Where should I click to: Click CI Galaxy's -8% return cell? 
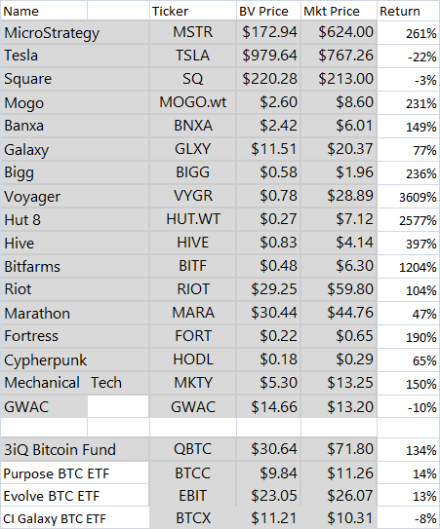pos(409,518)
